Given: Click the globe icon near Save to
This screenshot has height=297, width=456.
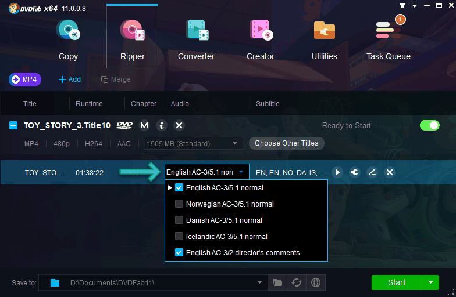Looking at the screenshot, I should [x=316, y=282].
